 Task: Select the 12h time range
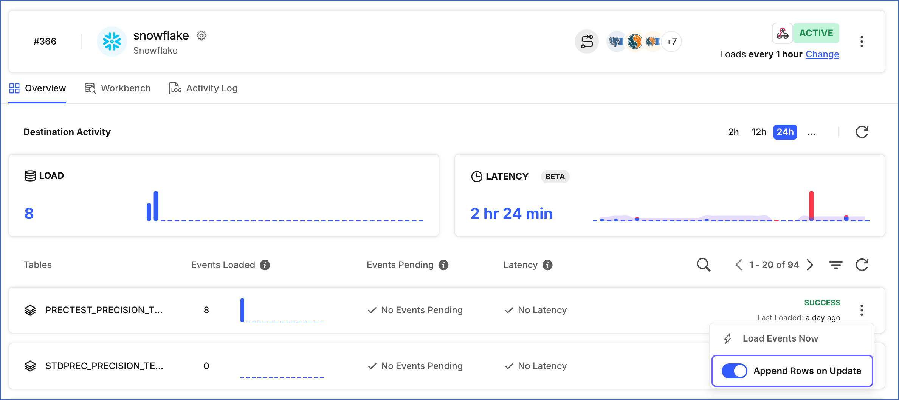pyautogui.click(x=759, y=132)
